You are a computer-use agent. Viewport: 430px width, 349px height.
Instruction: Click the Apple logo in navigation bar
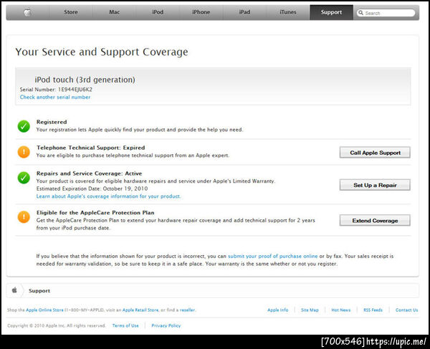point(27,12)
